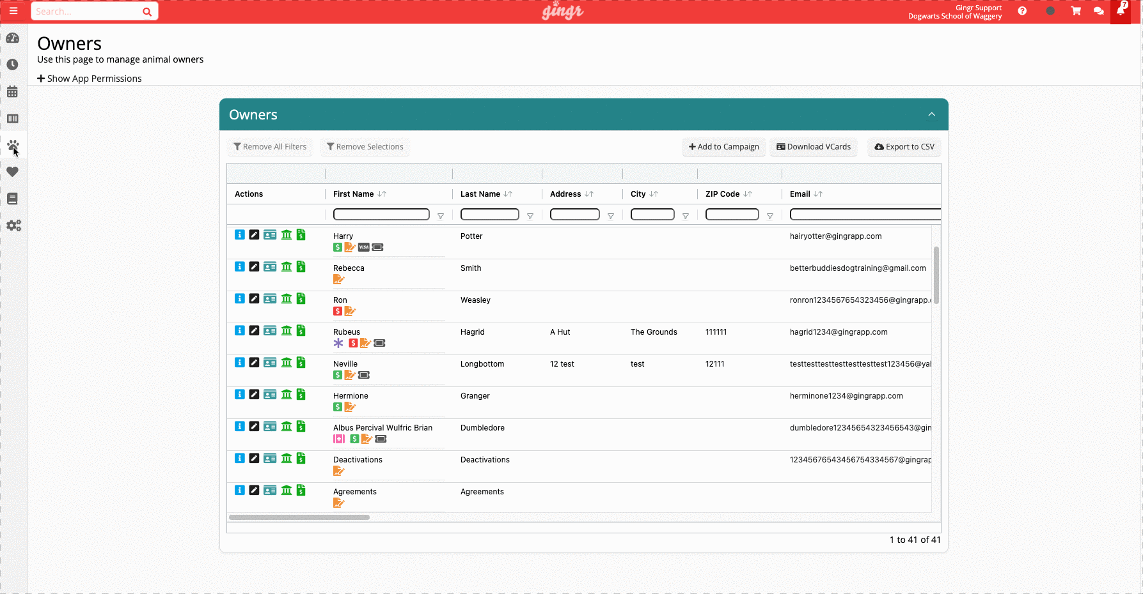Open the barcode-style sidebar icon
This screenshot has height=594, width=1143.
tap(12, 119)
